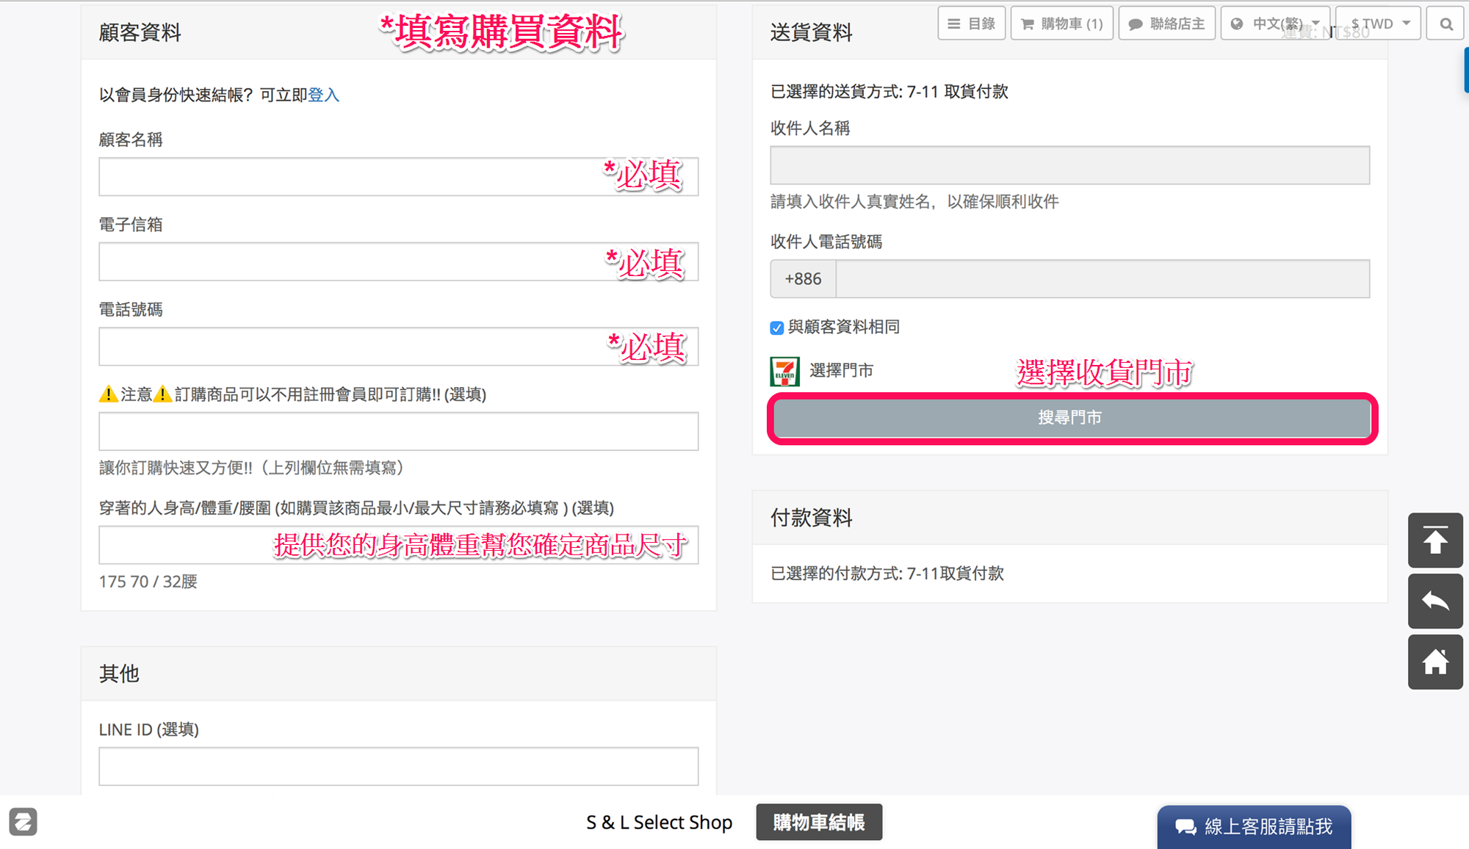Uncheck 與顧客資料相同 checkbox

[777, 328]
